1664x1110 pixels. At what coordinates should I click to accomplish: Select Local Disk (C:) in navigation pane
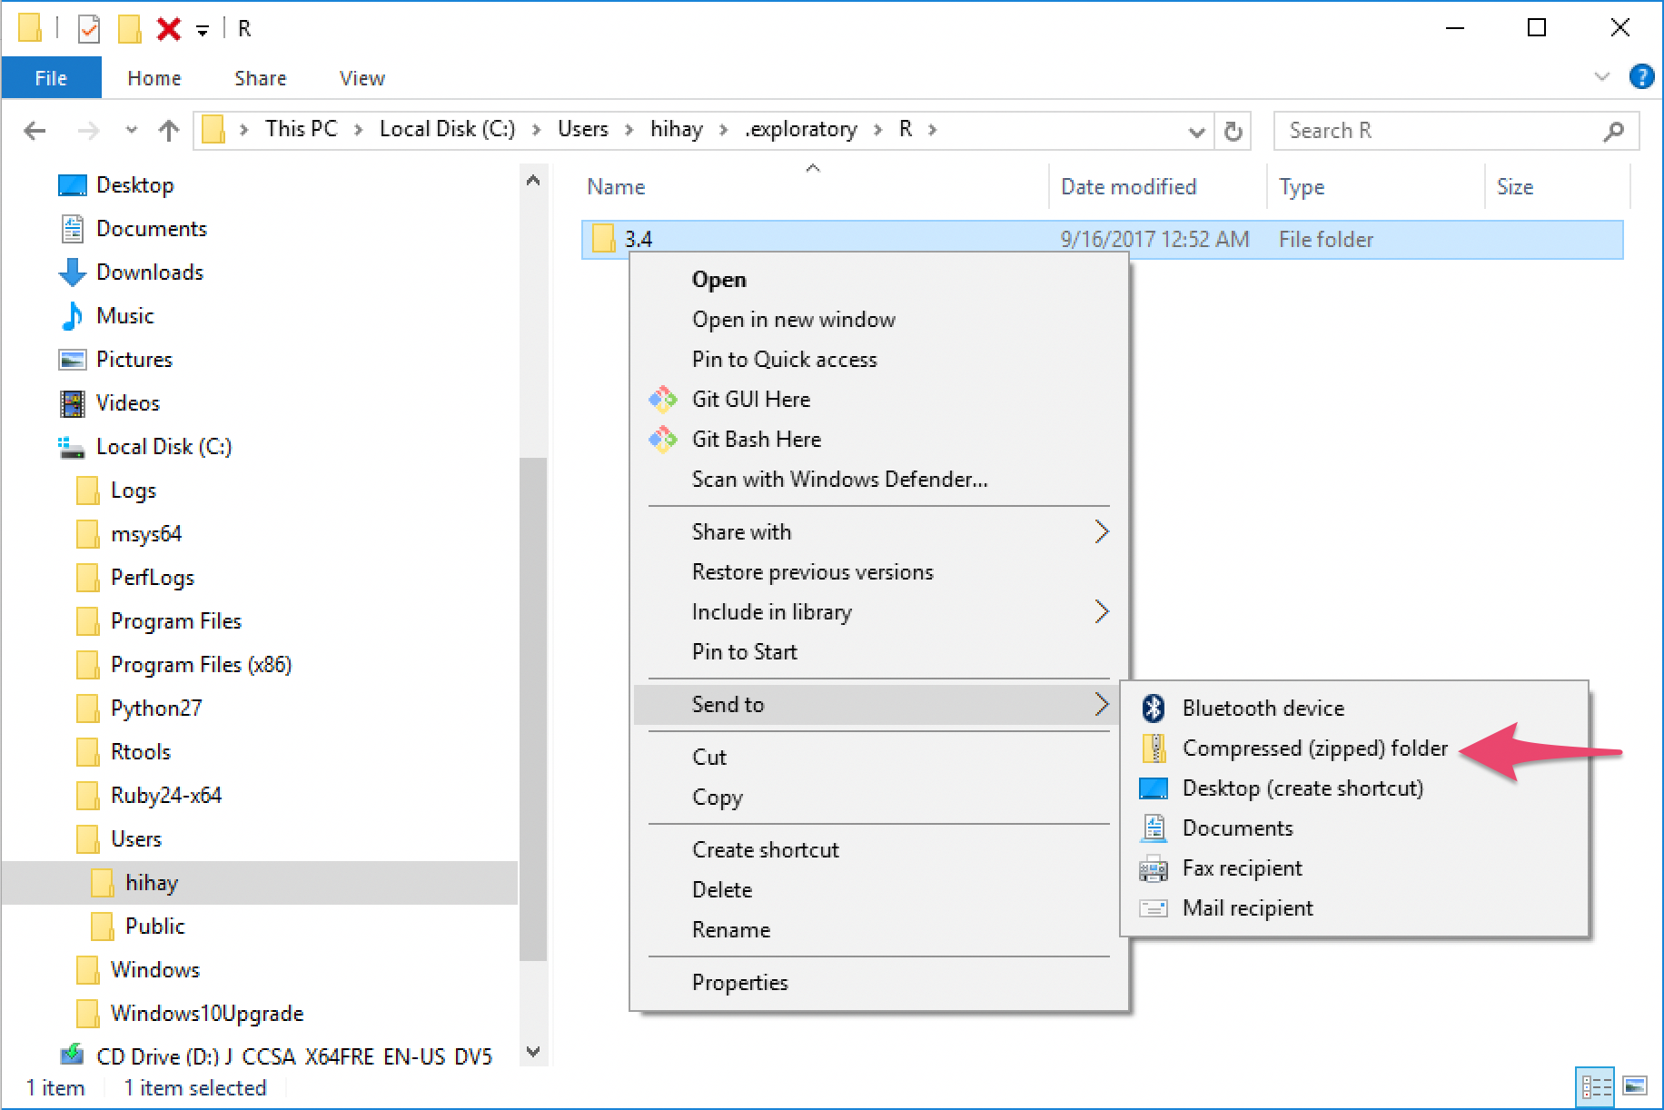click(x=163, y=447)
